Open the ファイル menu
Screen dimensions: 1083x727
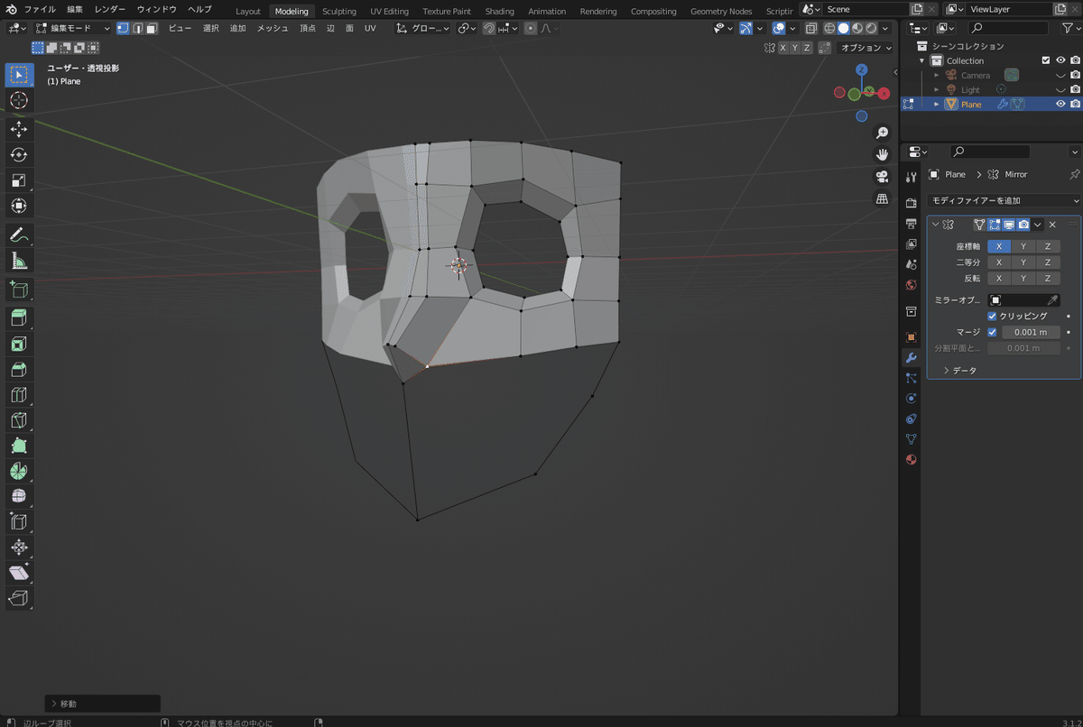coord(40,9)
